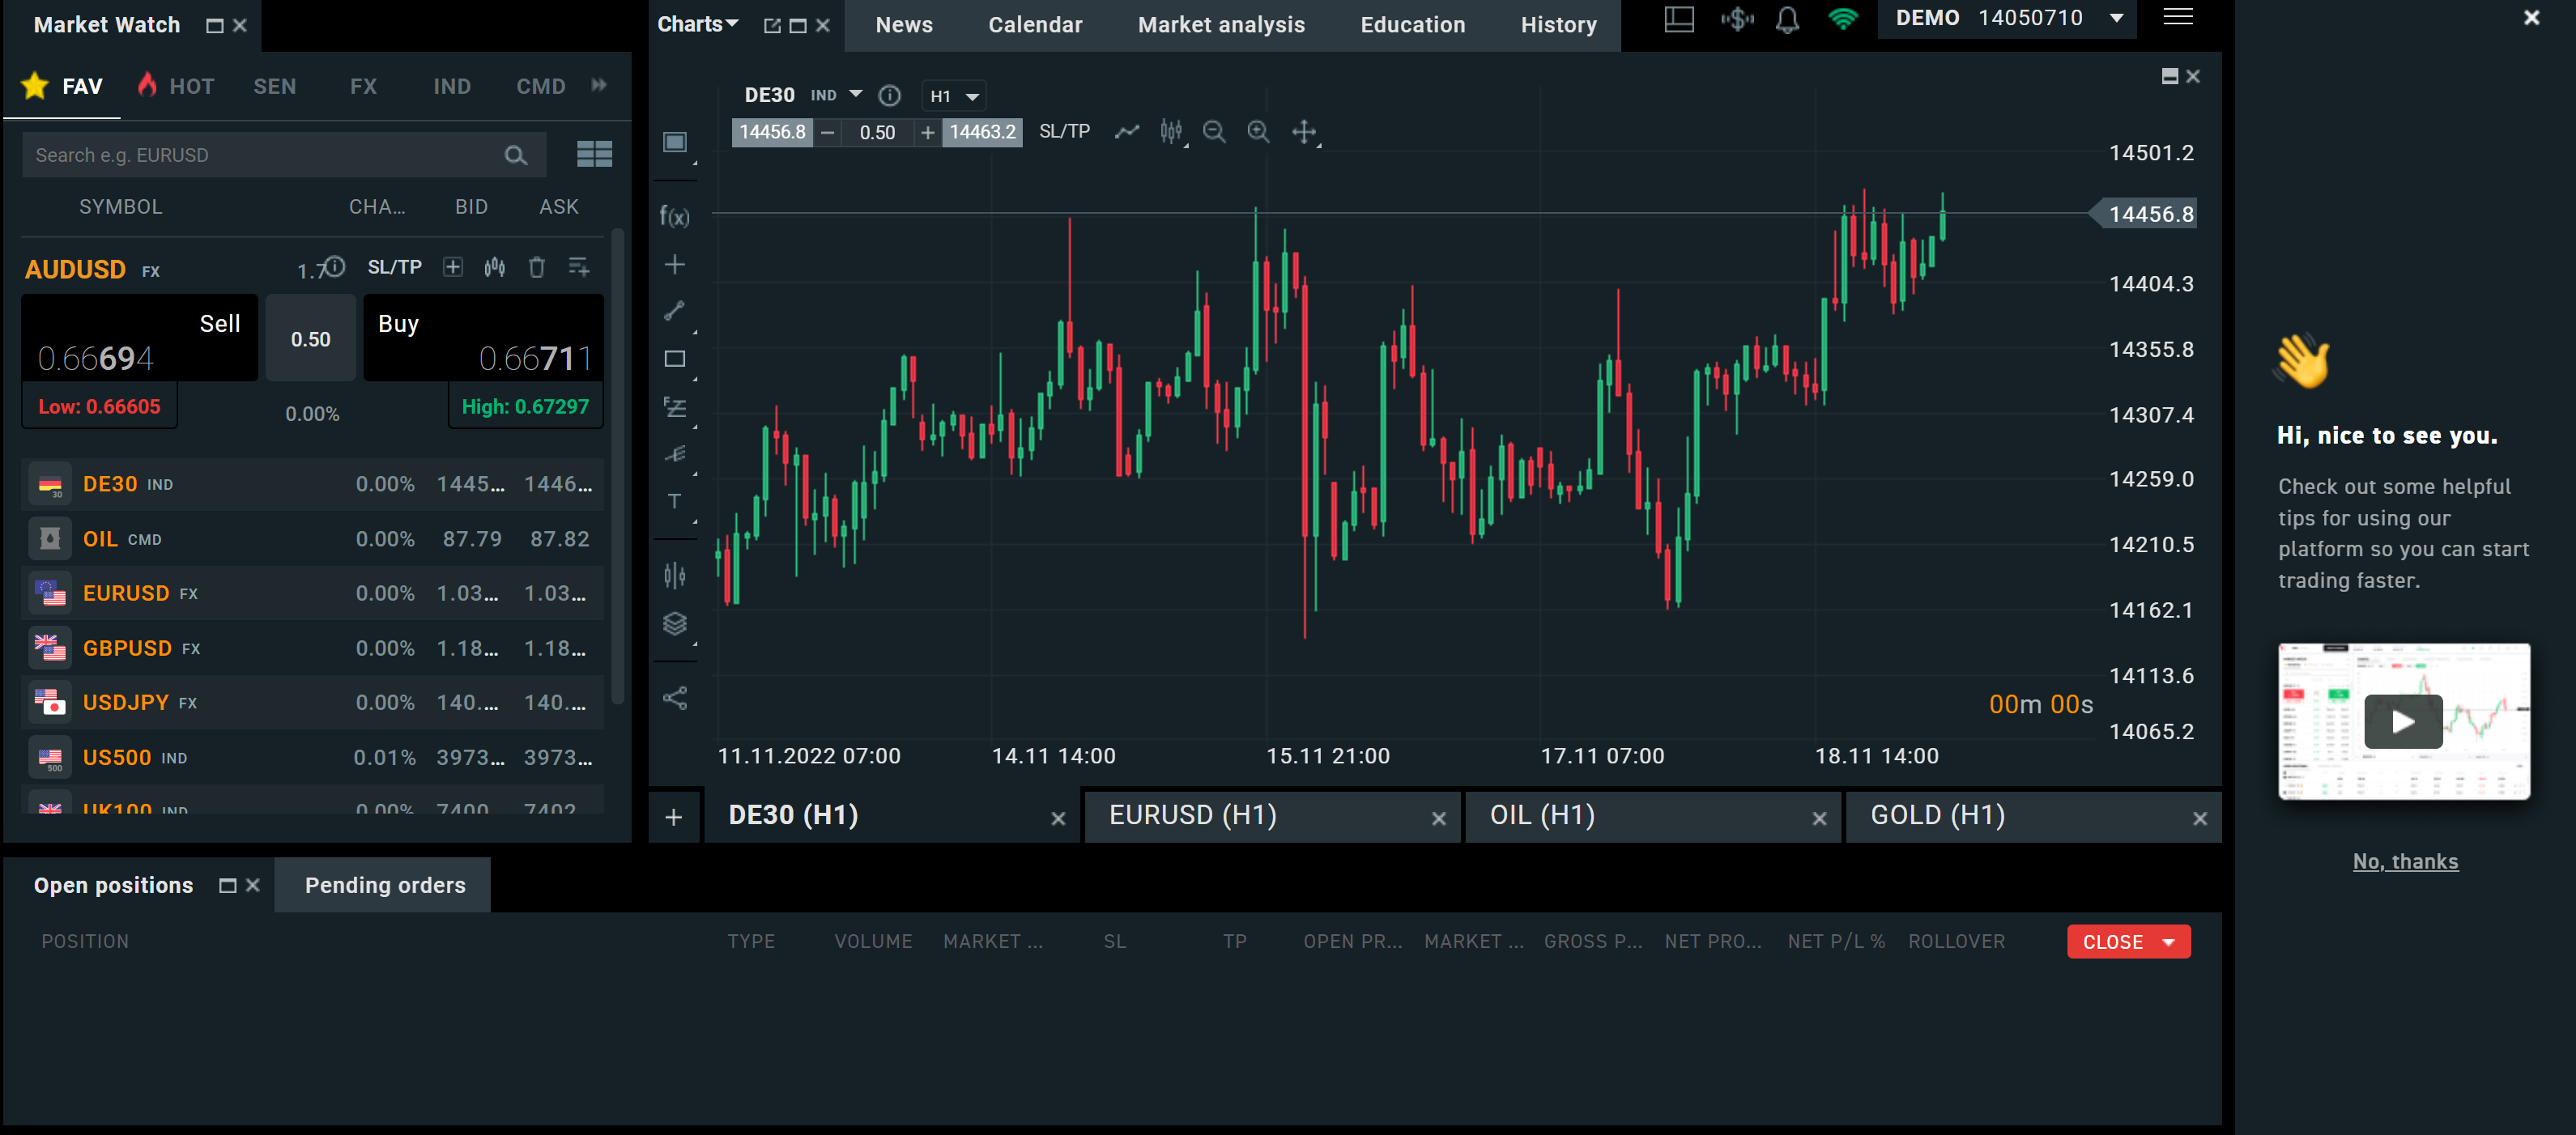2576x1135 pixels.
Task: Select the HOT category tab
Action: click(x=177, y=86)
